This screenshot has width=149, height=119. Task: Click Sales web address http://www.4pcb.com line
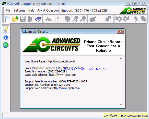coord(50,75)
